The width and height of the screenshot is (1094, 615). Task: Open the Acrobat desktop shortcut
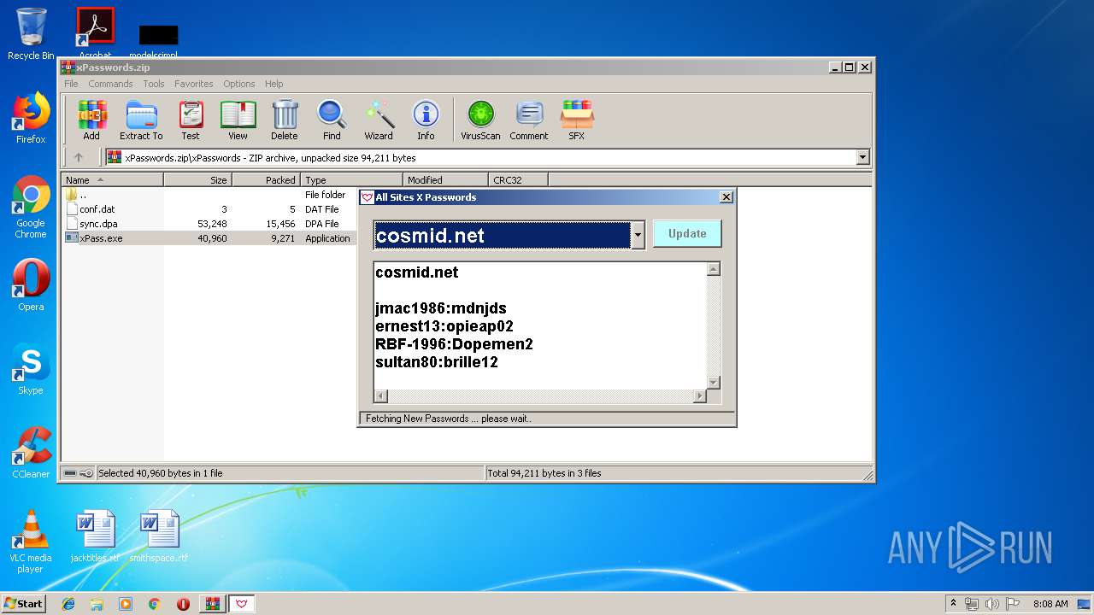(95, 32)
